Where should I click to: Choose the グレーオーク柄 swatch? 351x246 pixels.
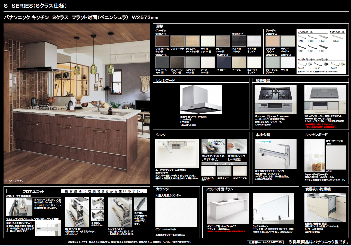[x=223, y=41]
